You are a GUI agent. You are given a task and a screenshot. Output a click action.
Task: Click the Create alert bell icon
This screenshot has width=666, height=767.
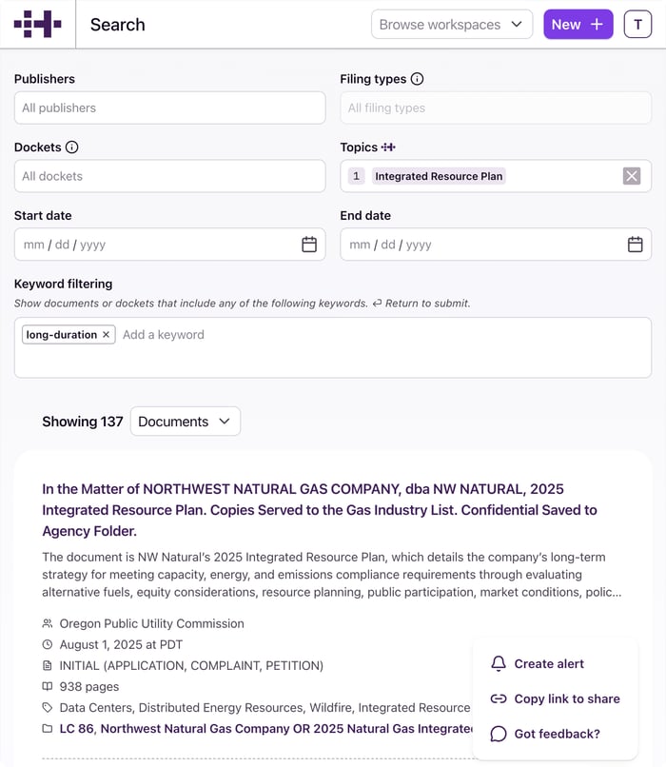(499, 664)
